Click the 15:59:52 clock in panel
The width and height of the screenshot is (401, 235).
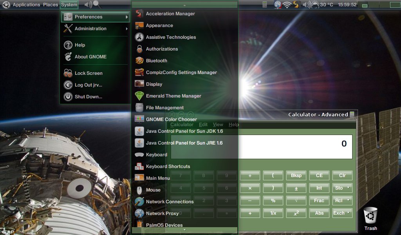click(x=347, y=5)
